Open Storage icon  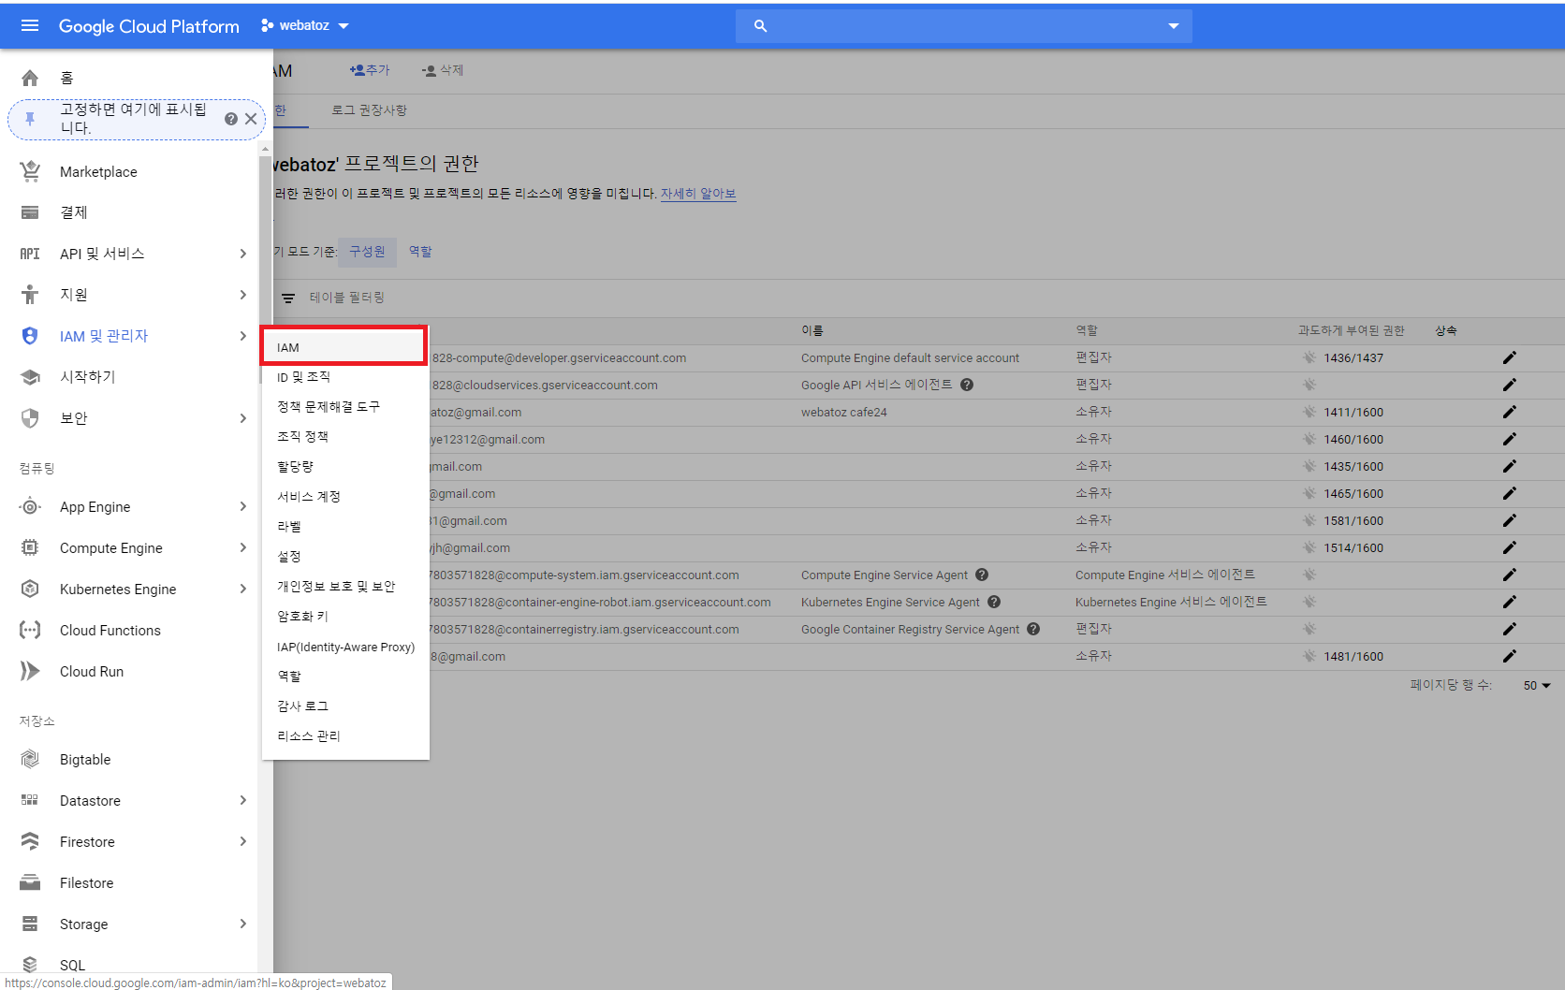[x=30, y=924]
